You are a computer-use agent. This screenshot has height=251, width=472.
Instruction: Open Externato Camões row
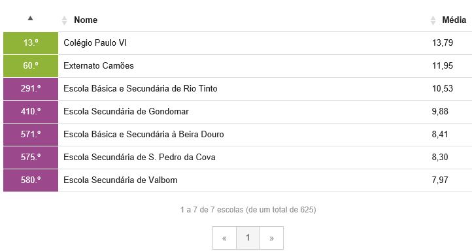(237, 66)
